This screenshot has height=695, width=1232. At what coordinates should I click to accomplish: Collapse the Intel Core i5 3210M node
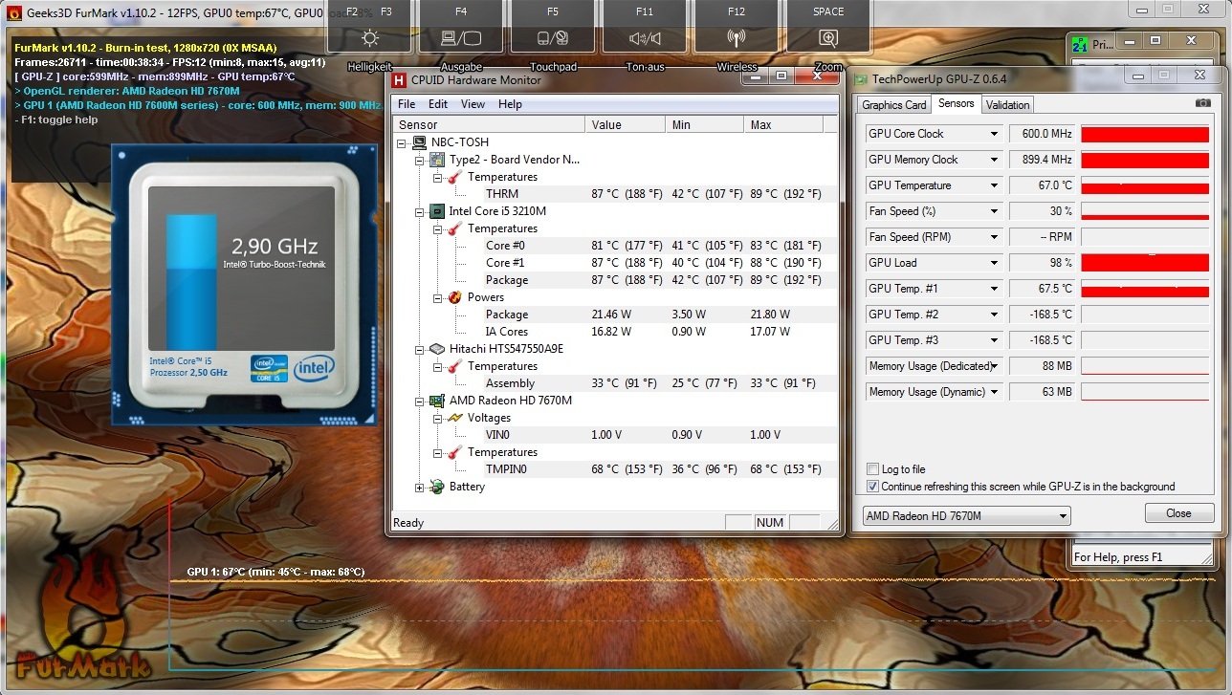tap(420, 212)
